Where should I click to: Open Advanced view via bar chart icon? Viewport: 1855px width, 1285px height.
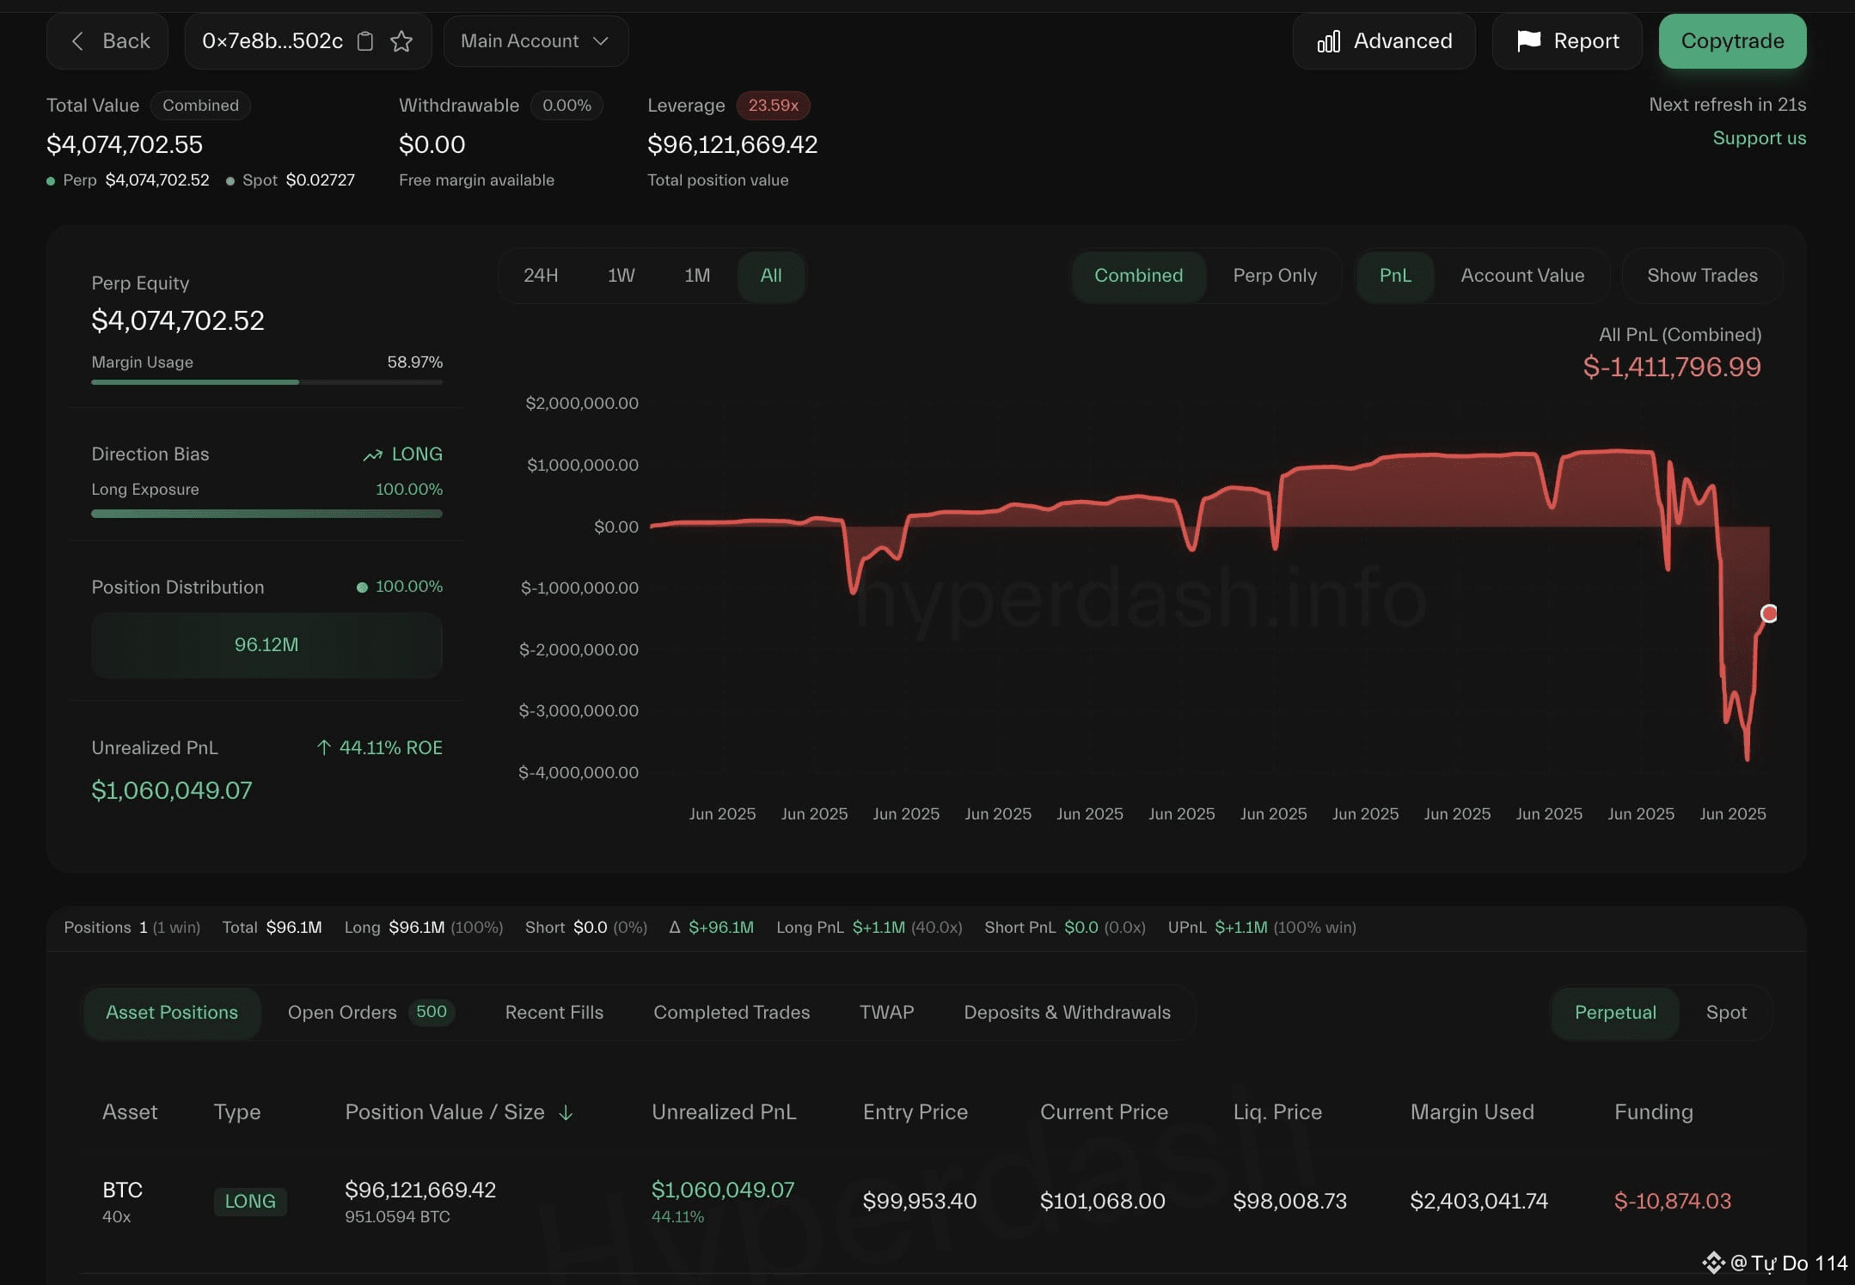1328,41
